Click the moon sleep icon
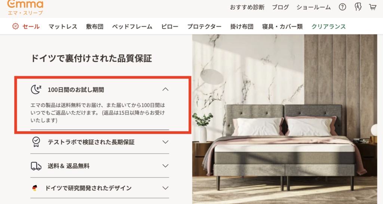The width and height of the screenshot is (383, 204). (36, 89)
